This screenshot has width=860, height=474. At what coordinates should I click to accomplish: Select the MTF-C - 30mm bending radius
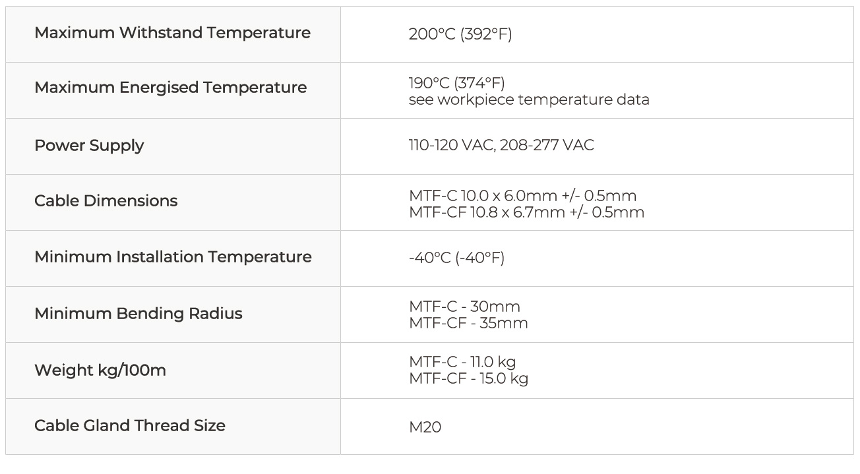[464, 307]
